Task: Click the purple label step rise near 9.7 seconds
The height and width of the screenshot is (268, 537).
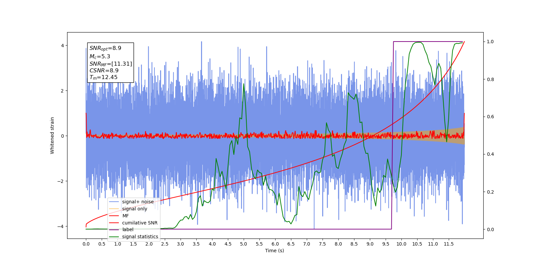Action: 392,135
